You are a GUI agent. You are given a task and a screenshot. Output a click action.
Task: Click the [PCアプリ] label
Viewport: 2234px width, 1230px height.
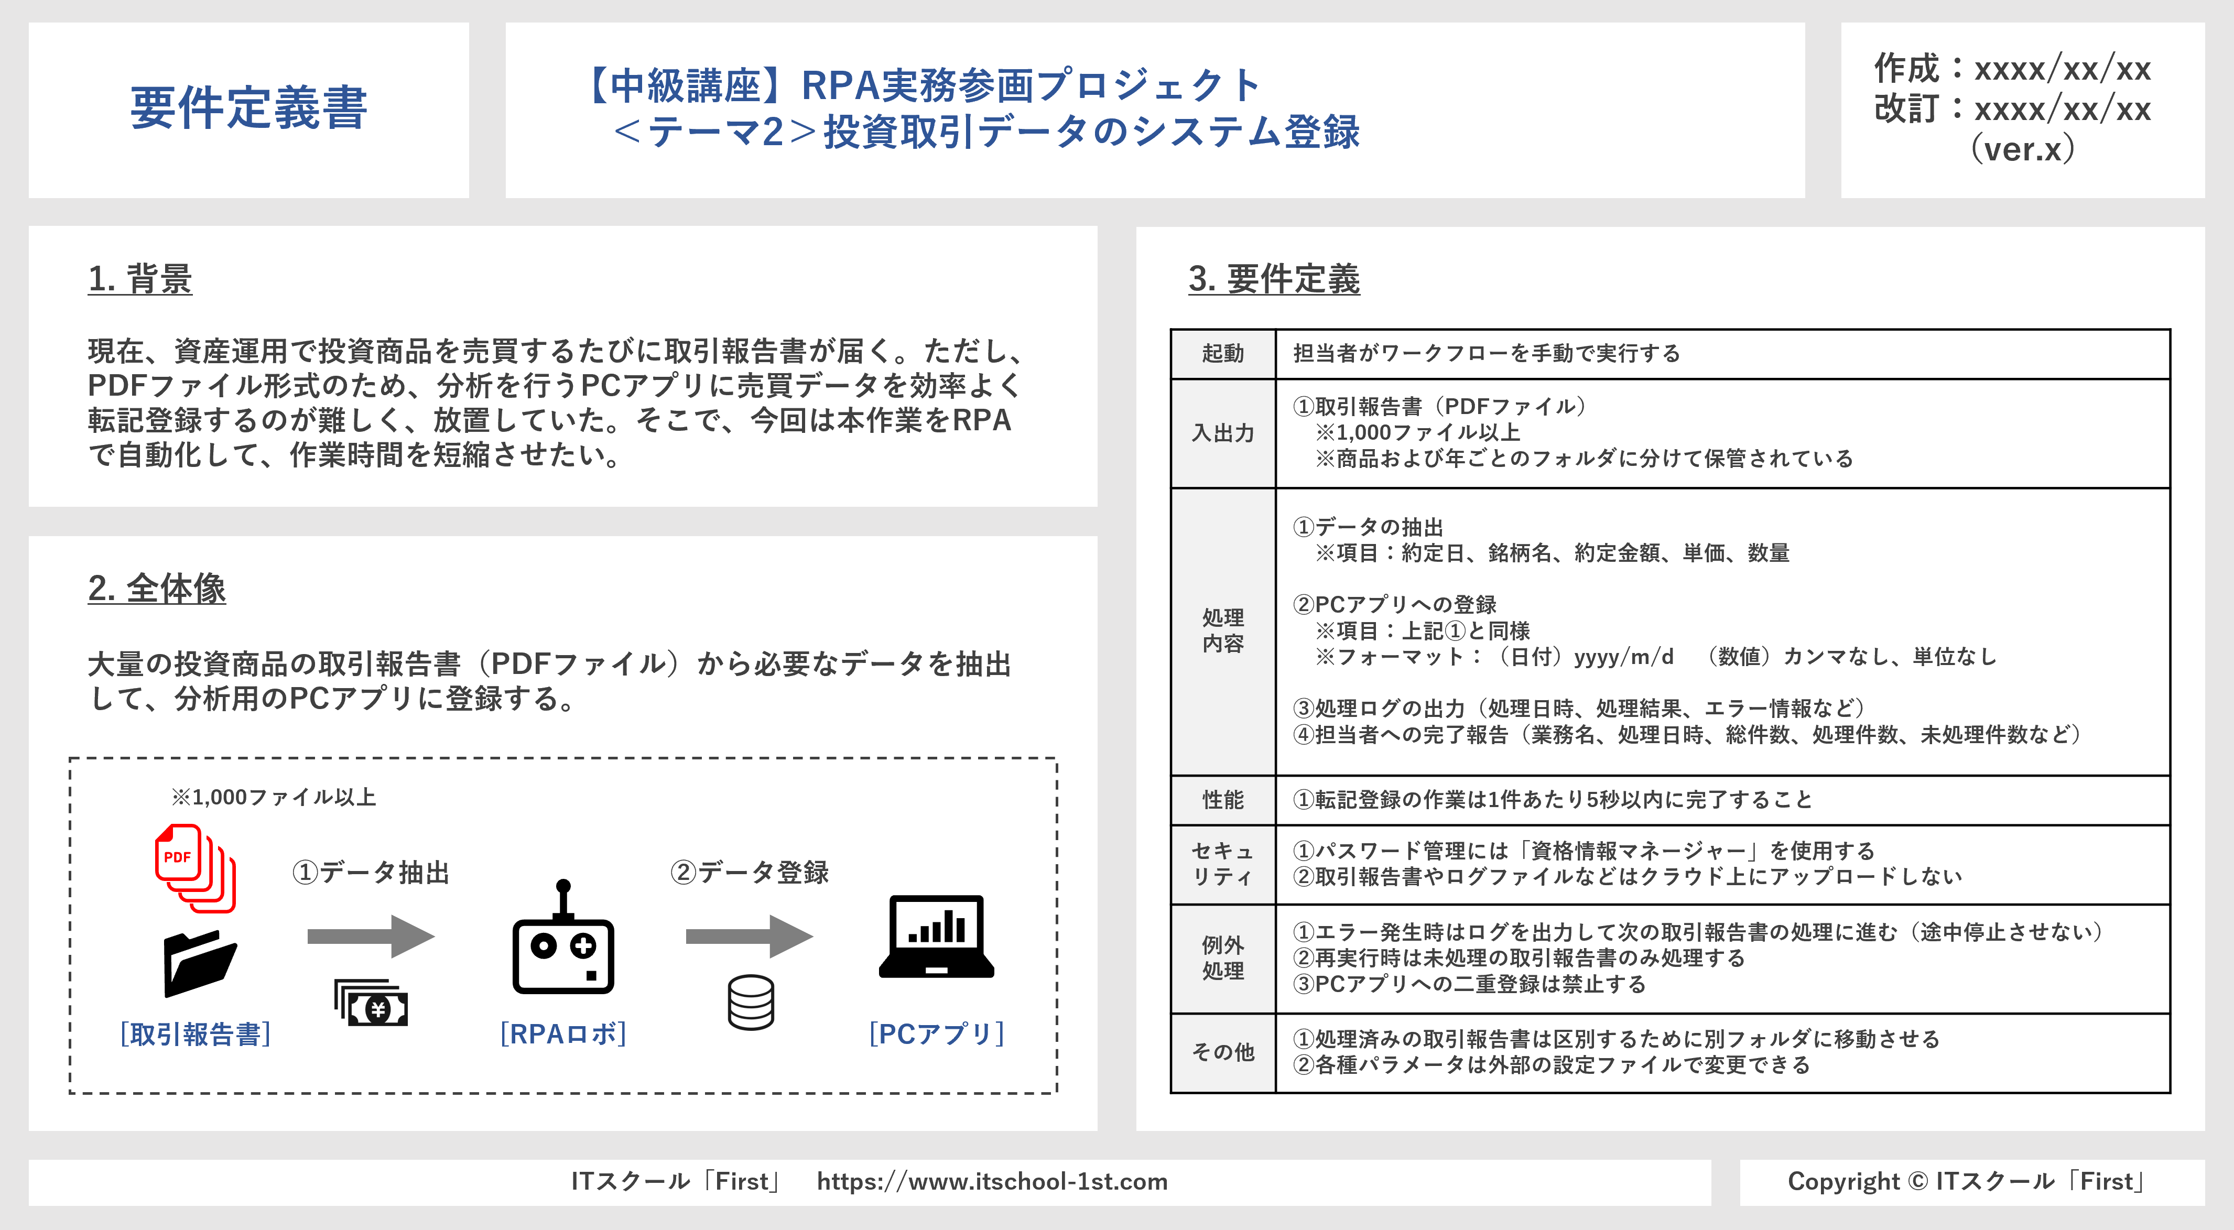937,1034
